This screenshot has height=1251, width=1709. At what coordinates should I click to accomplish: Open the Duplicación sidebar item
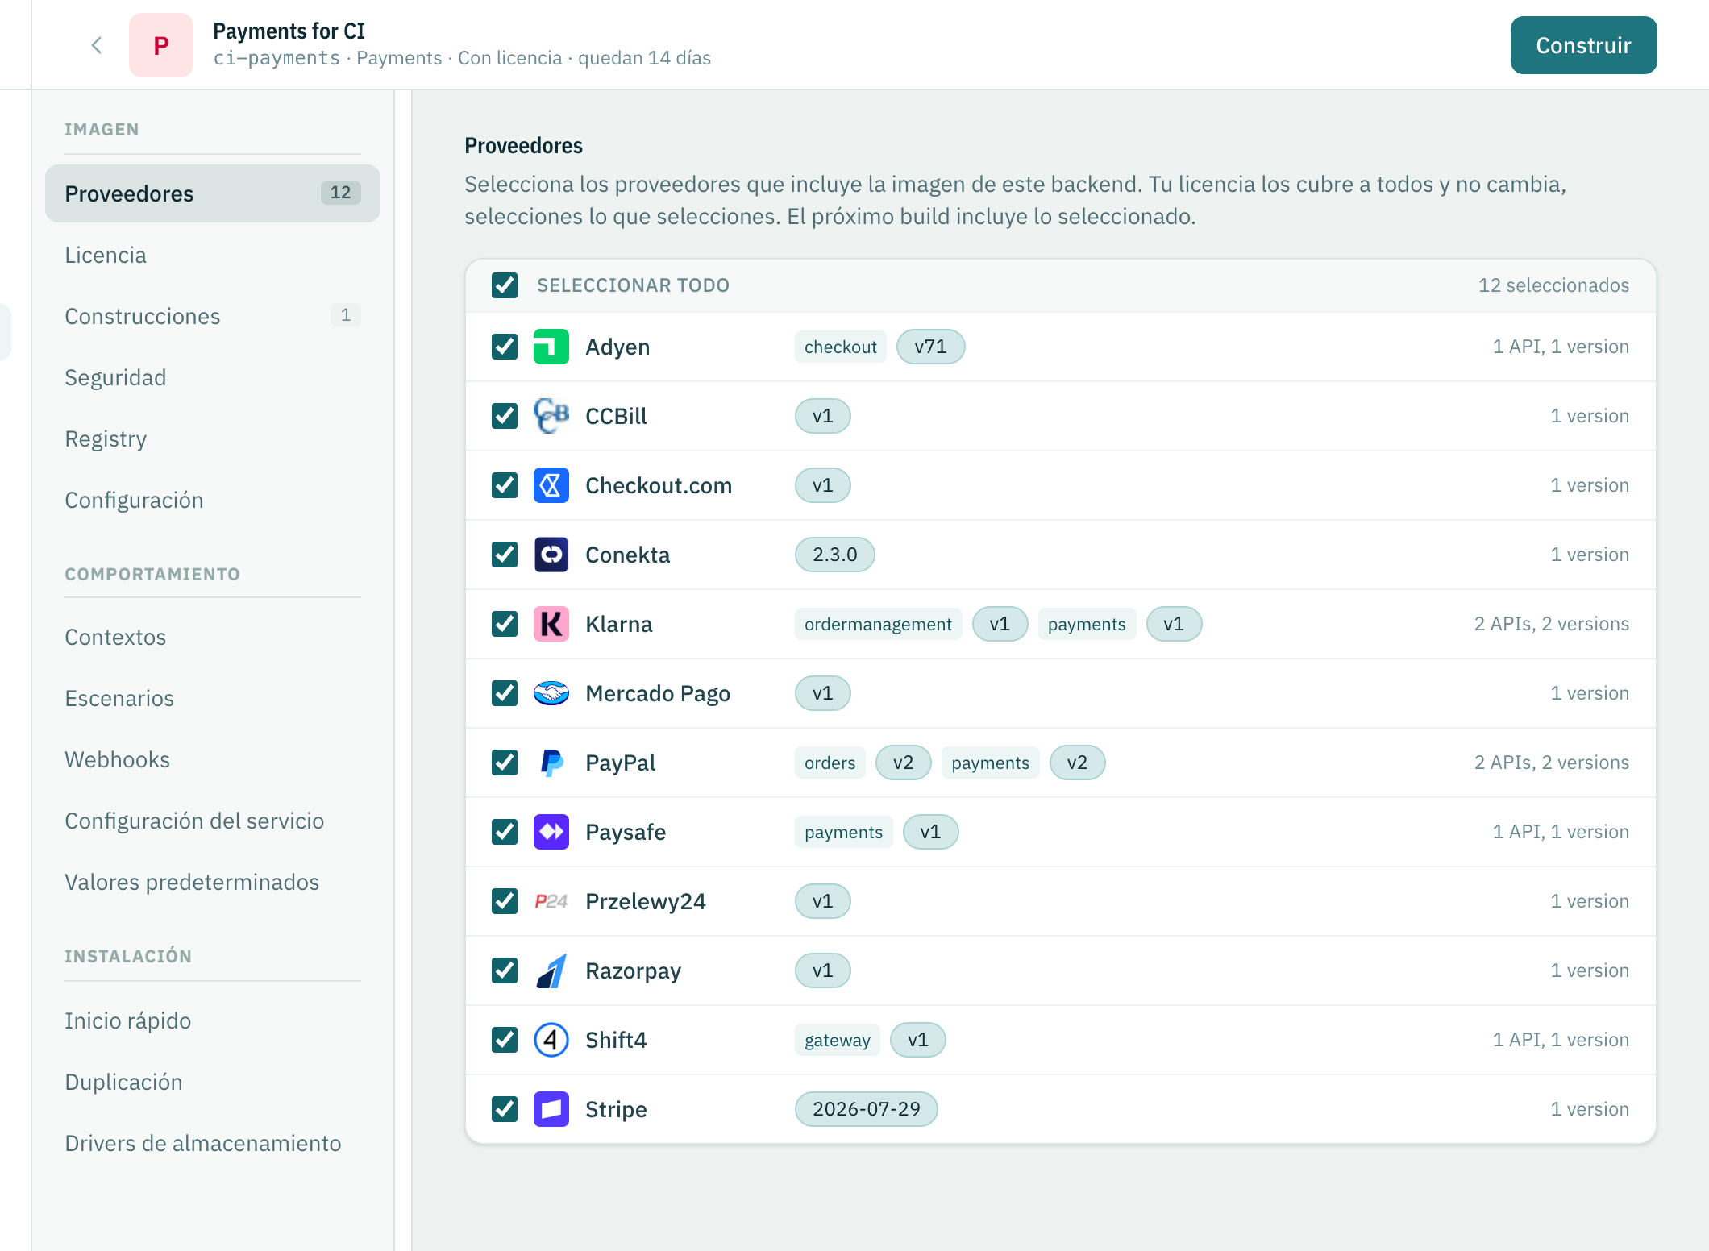213,1082
